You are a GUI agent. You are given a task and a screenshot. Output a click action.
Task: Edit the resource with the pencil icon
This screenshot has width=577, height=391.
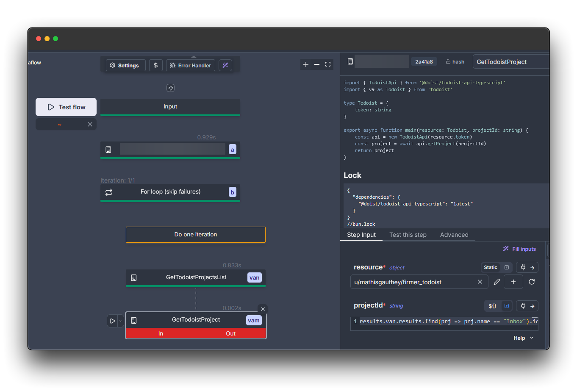(x=497, y=282)
